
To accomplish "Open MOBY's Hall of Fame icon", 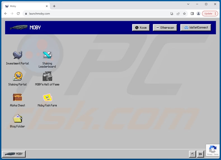I will tap(47, 76).
